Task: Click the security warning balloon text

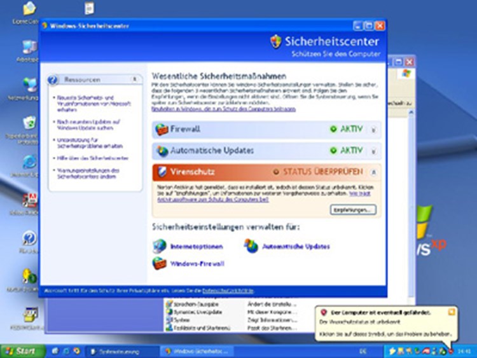Action: [385, 328]
